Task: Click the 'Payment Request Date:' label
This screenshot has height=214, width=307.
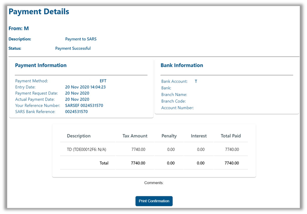Action: [x=37, y=93]
